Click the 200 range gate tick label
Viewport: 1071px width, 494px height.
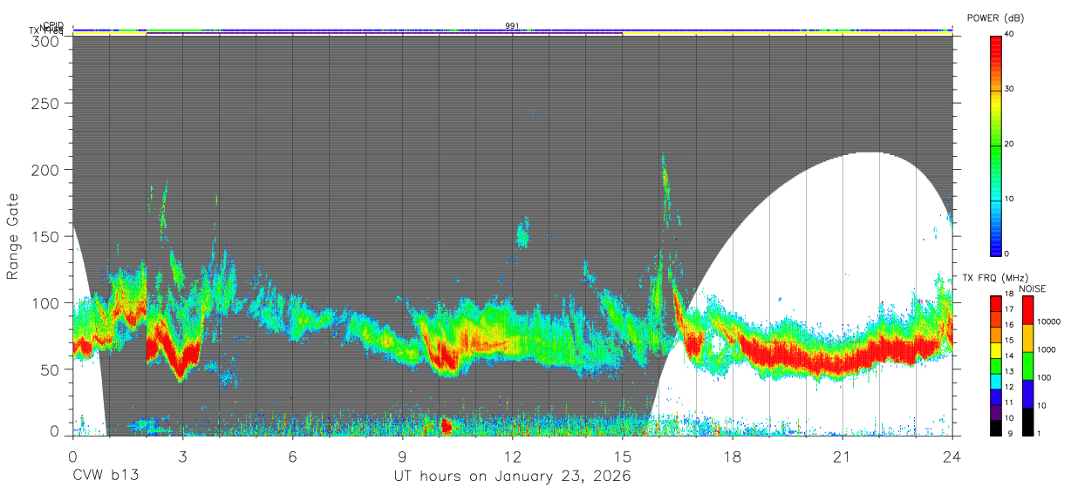tap(45, 169)
